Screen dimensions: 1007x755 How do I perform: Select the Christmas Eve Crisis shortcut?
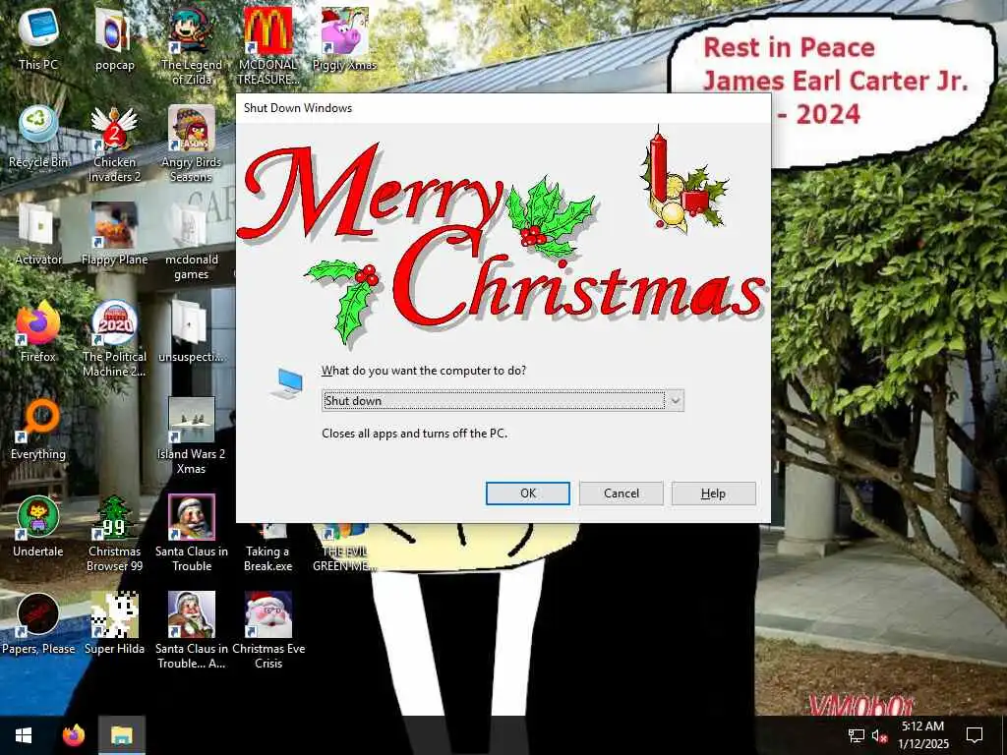(267, 631)
